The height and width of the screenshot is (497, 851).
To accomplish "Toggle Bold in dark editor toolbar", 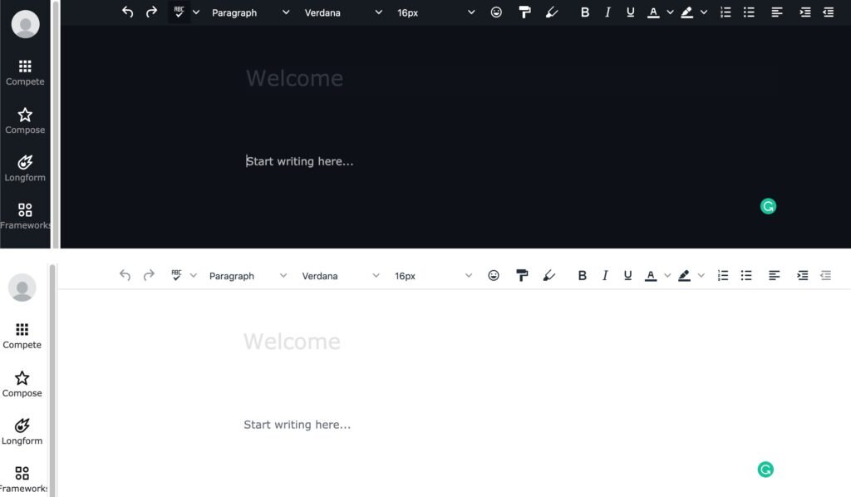I will tap(584, 12).
